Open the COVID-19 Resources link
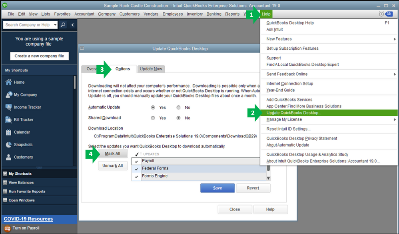399x234 pixels. pyautogui.click(x=28, y=219)
